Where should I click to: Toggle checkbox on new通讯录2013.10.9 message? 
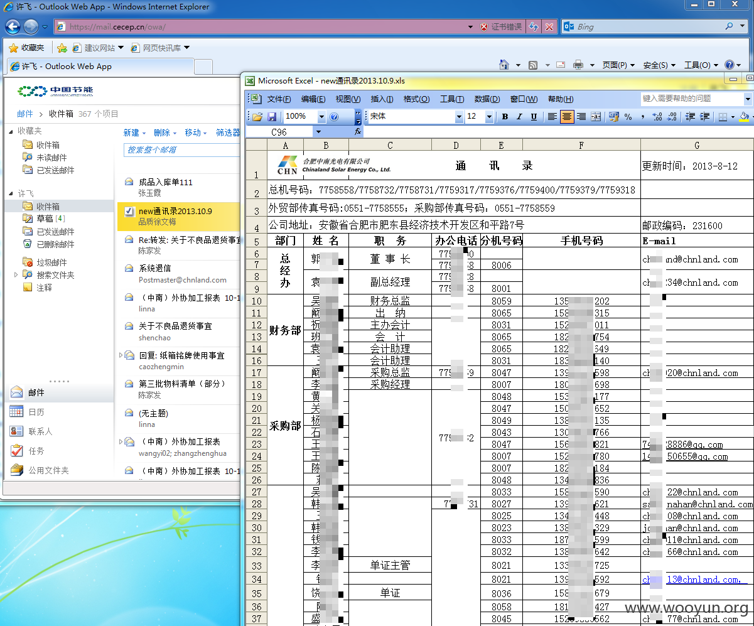click(129, 211)
